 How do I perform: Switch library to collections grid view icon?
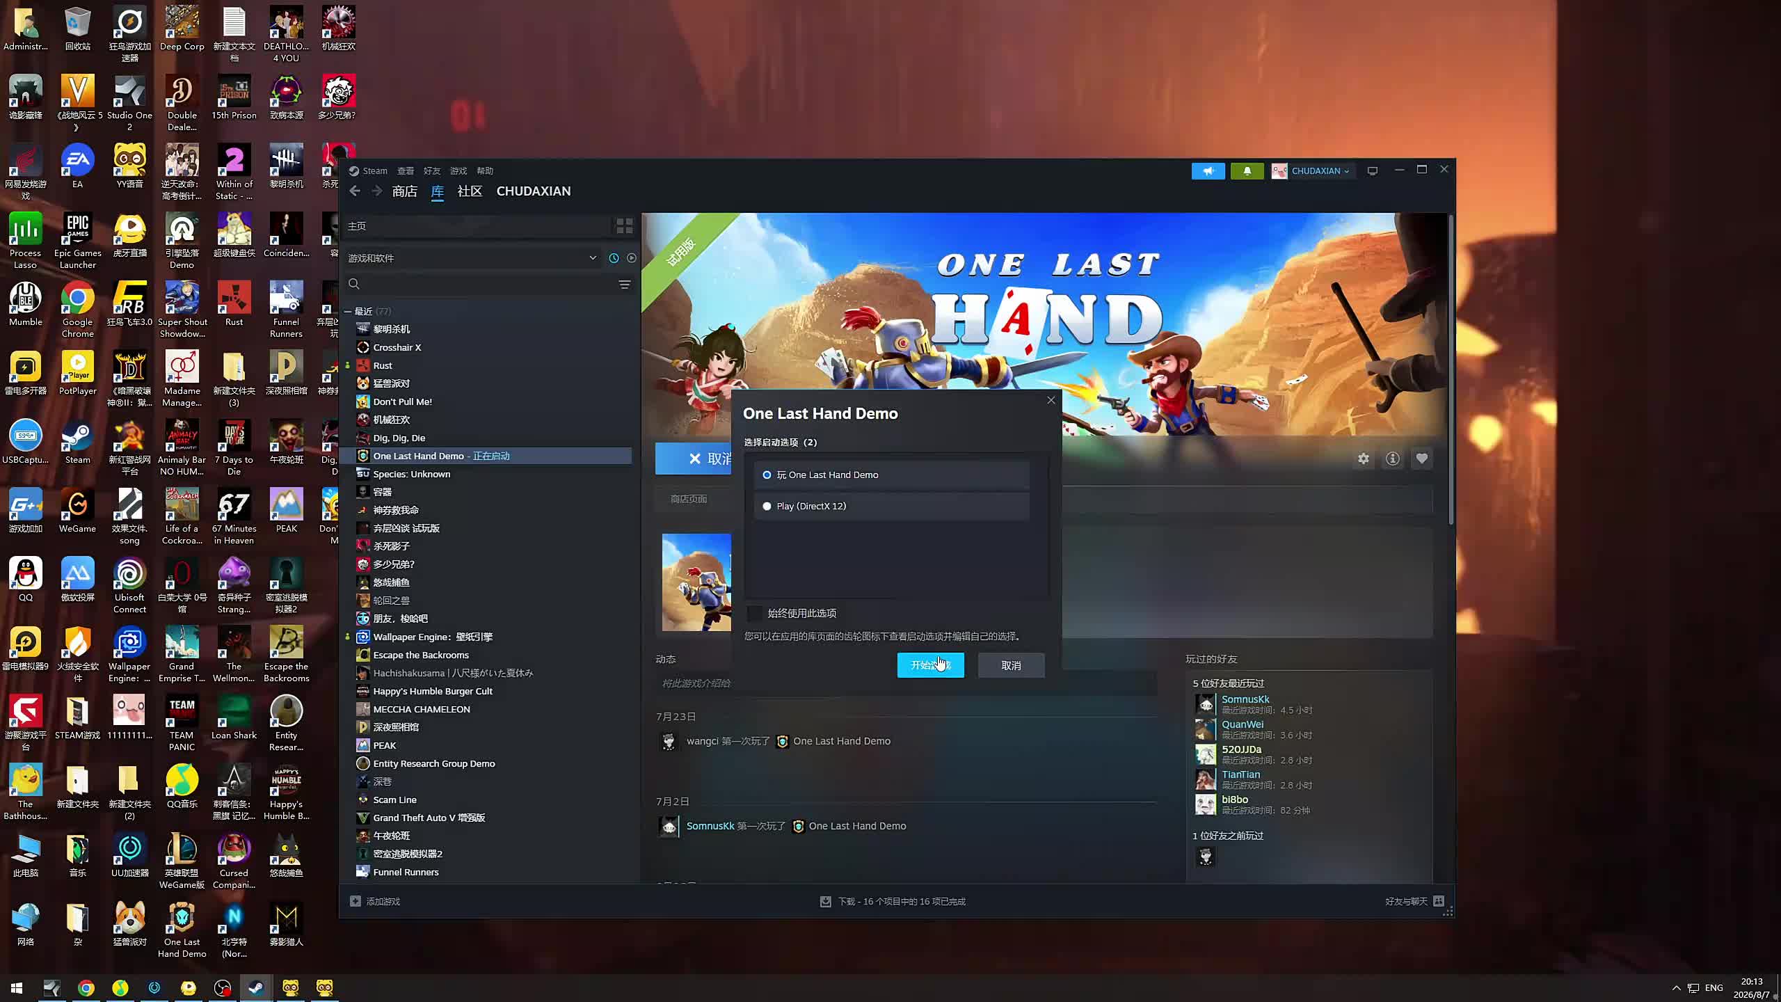(624, 226)
